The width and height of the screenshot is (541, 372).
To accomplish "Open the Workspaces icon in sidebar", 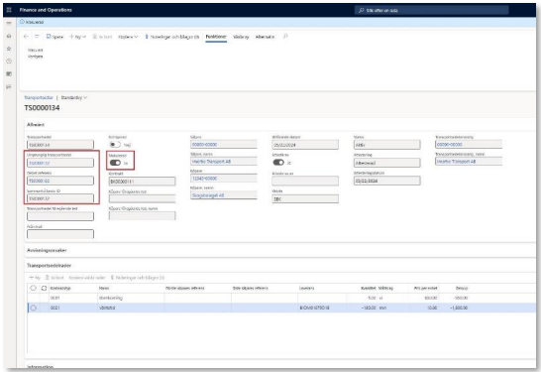I will pyautogui.click(x=9, y=74).
